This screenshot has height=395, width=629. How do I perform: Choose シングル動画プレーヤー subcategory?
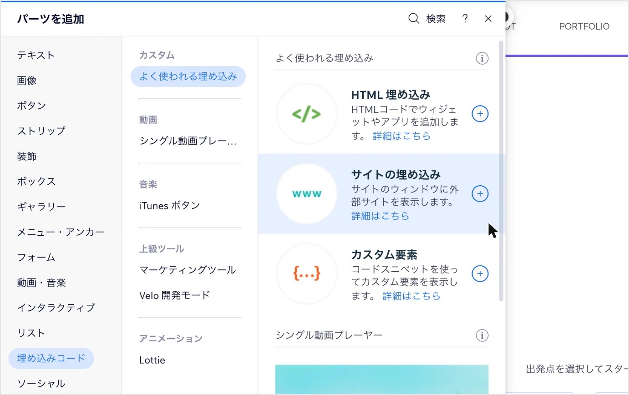188,141
